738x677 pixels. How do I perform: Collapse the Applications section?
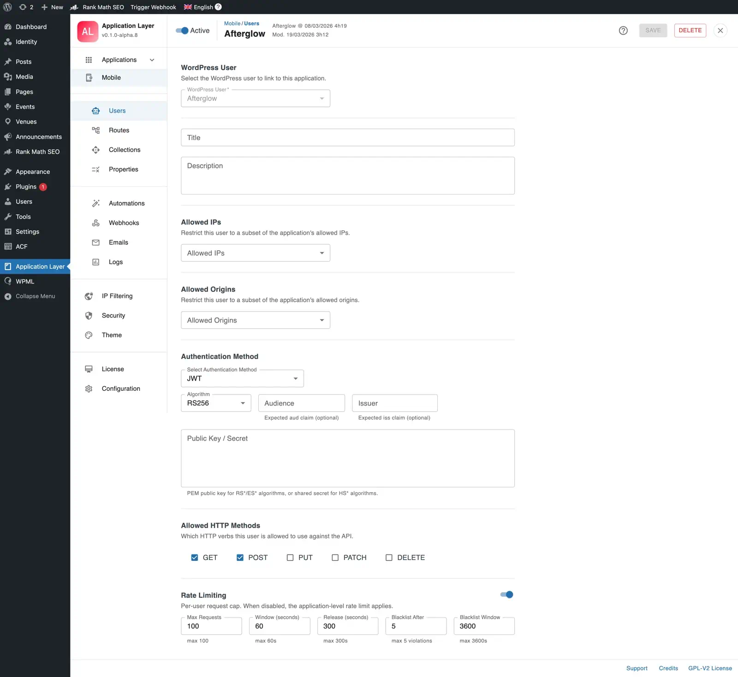pos(152,59)
